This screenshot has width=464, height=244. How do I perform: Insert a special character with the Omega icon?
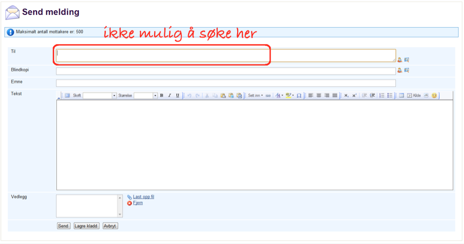pyautogui.click(x=299, y=95)
